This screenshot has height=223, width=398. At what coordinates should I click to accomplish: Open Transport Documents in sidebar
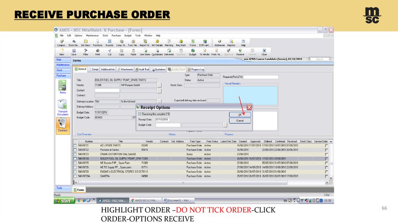tap(63, 107)
